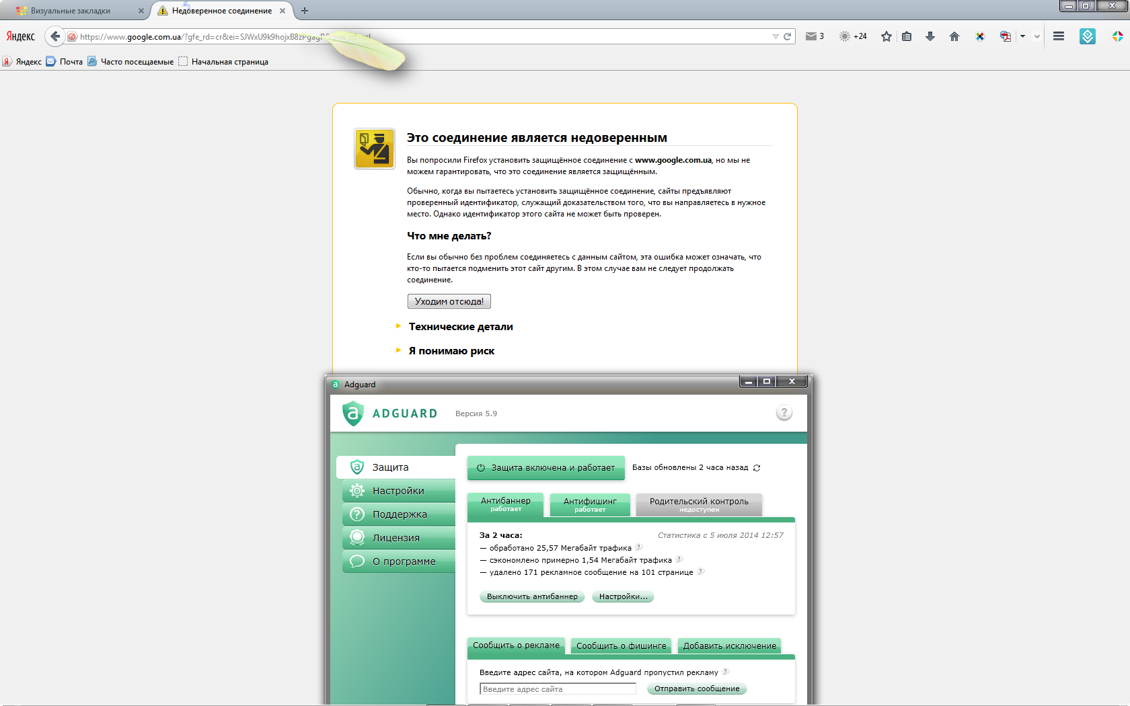Open the weather +24 toolbar widget
This screenshot has height=706, width=1130.
tap(853, 36)
